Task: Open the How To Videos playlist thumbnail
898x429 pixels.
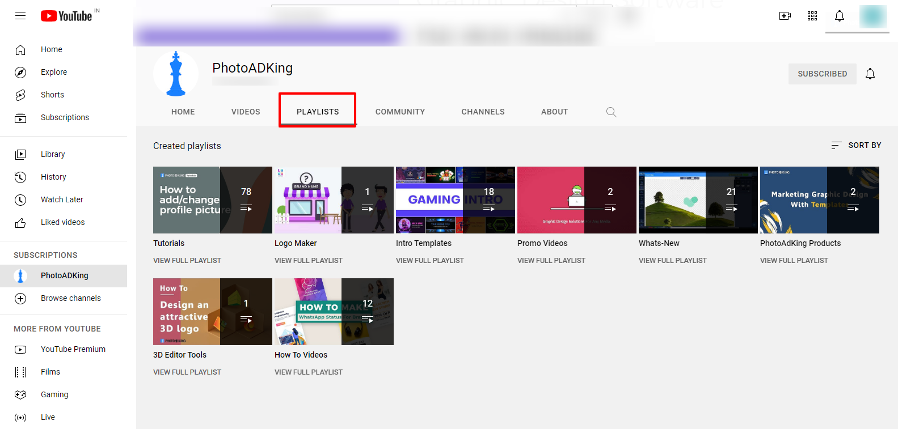Action: [334, 312]
